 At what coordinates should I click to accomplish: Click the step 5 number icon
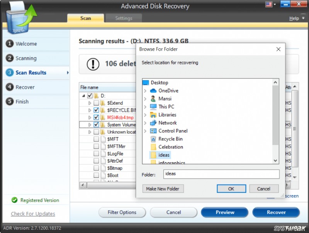(9, 101)
